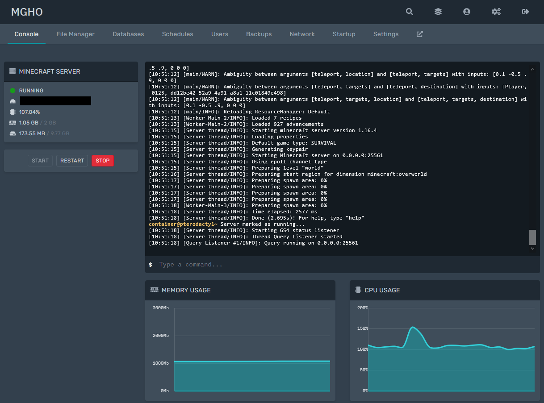Go to the Schedules tab
The image size is (544, 403).
pos(178,34)
